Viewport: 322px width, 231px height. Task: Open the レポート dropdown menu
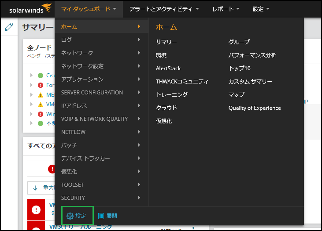(x=226, y=9)
